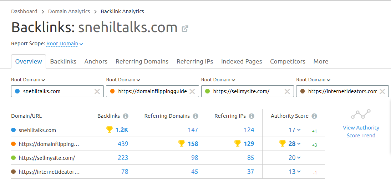391x188 pixels.
Task: Click the info icon next to Authority Score
Action: tap(314, 116)
